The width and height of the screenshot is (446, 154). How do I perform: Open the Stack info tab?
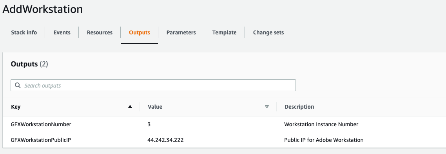tap(24, 32)
